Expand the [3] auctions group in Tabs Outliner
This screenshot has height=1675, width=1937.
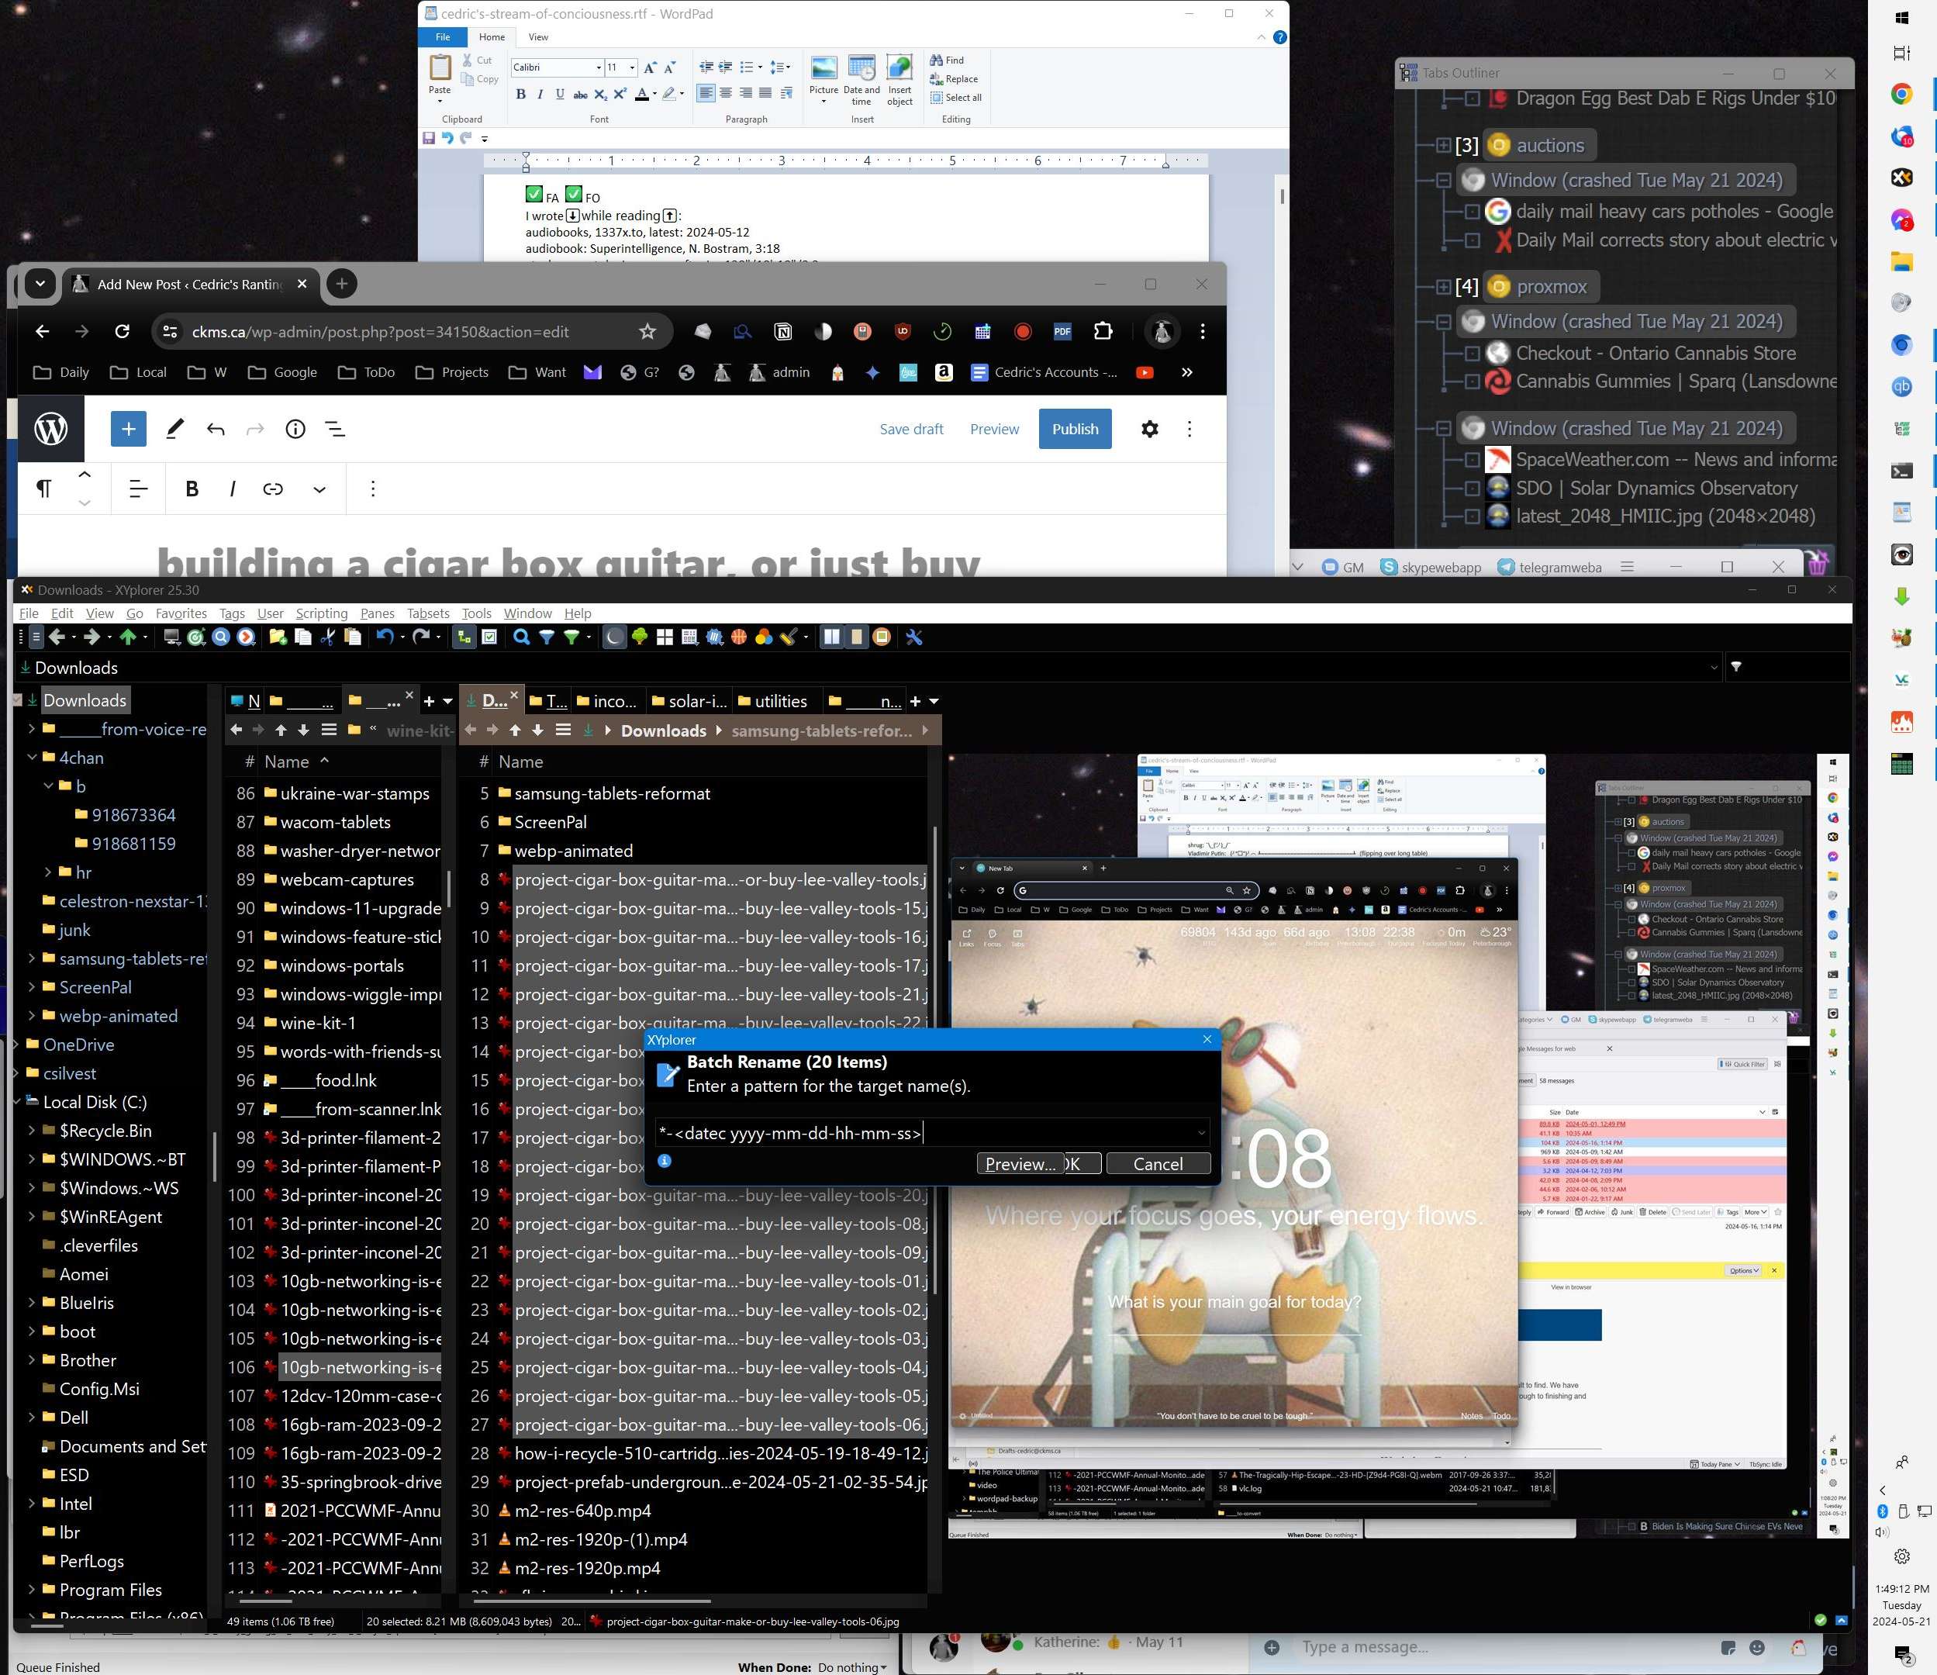(x=1442, y=146)
